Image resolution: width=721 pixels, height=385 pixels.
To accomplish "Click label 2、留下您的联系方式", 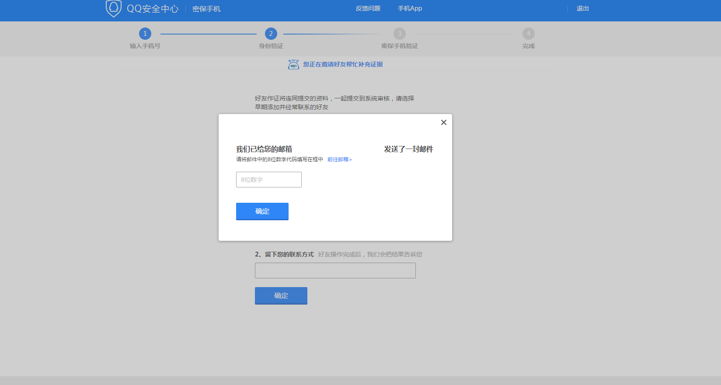I will coord(284,254).
